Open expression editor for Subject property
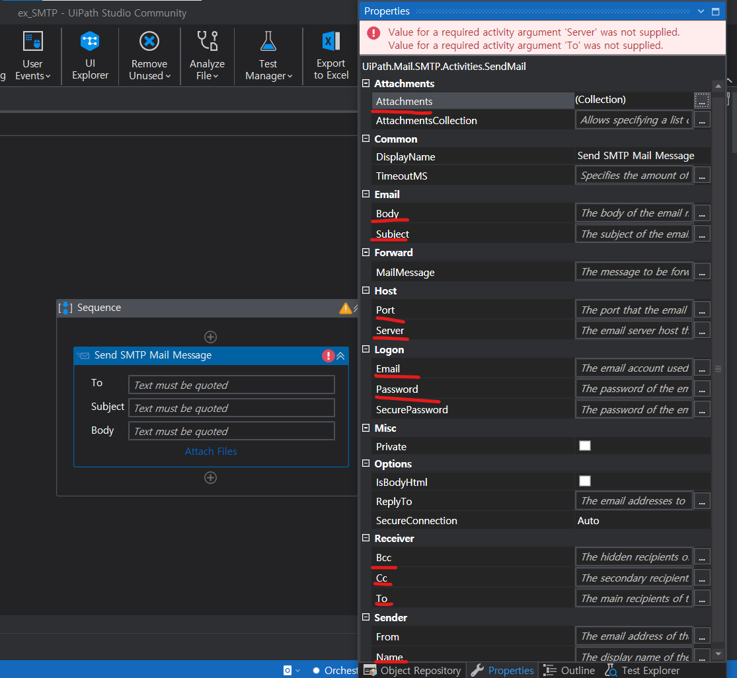This screenshot has width=737, height=678. pos(702,234)
